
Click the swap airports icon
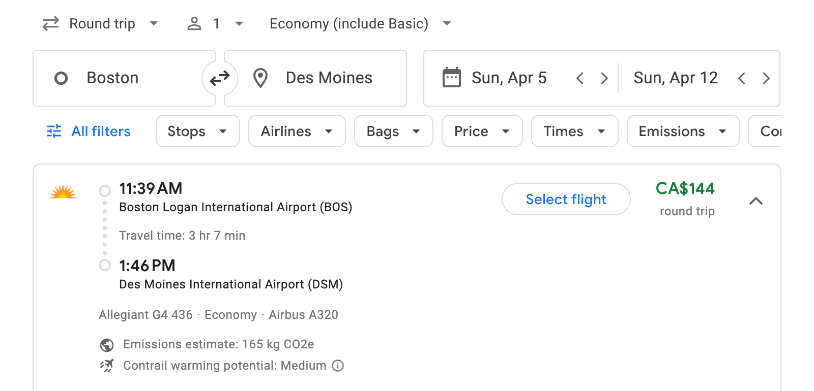[x=219, y=78]
